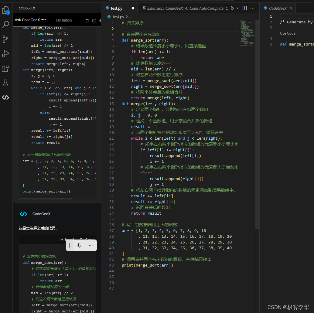
Task: Grab the floating toolbar handle
Action: point(69,245)
